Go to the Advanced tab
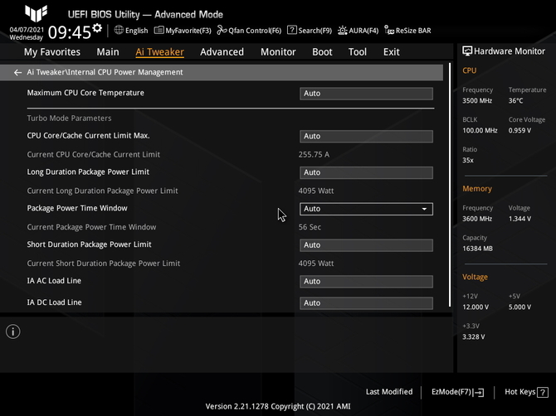The height and width of the screenshot is (416, 556). click(222, 52)
